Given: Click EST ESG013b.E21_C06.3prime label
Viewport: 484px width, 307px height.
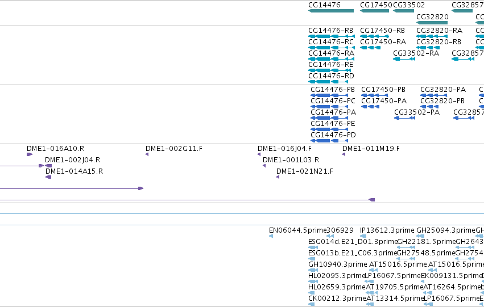Looking at the screenshot, I should click(x=353, y=253).
